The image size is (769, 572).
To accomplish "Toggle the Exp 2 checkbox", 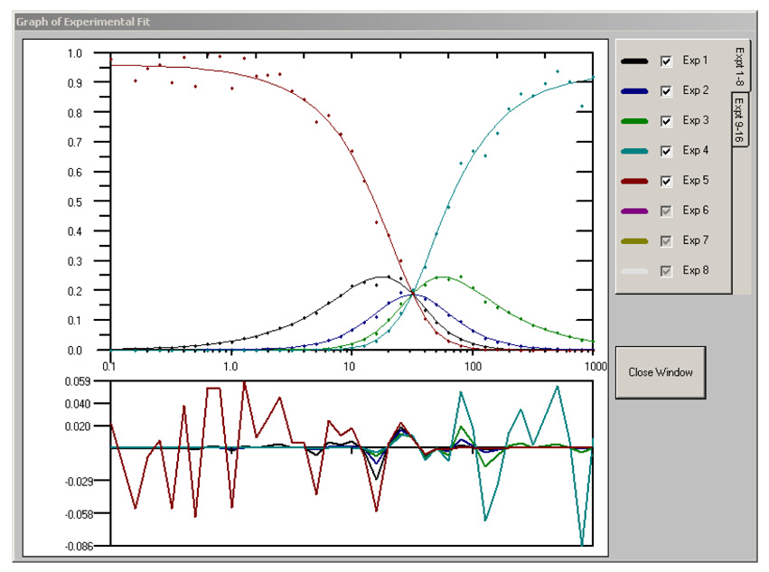I will point(666,91).
